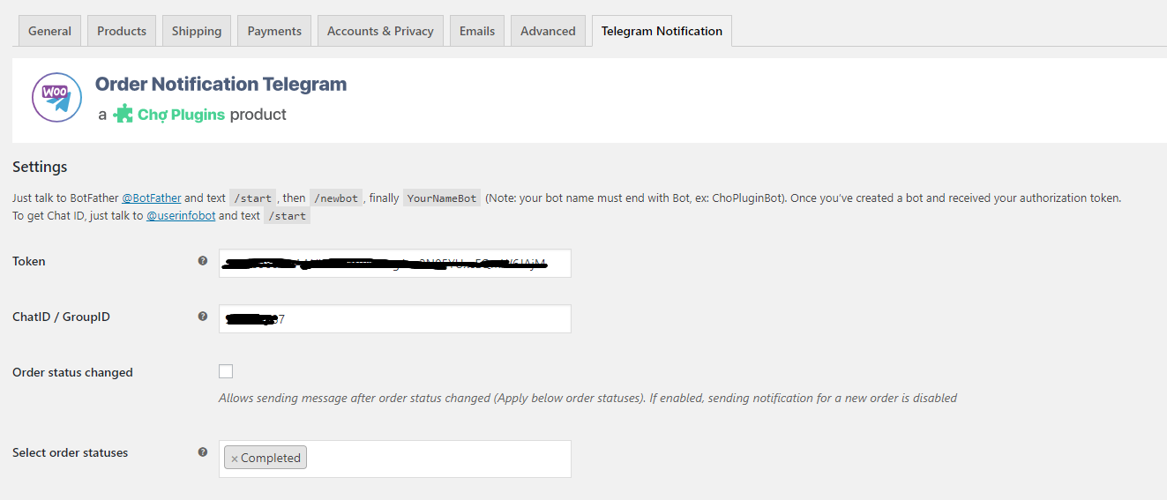This screenshot has width=1167, height=500.
Task: Click the description under Order status changed
Action: pyautogui.click(x=587, y=398)
